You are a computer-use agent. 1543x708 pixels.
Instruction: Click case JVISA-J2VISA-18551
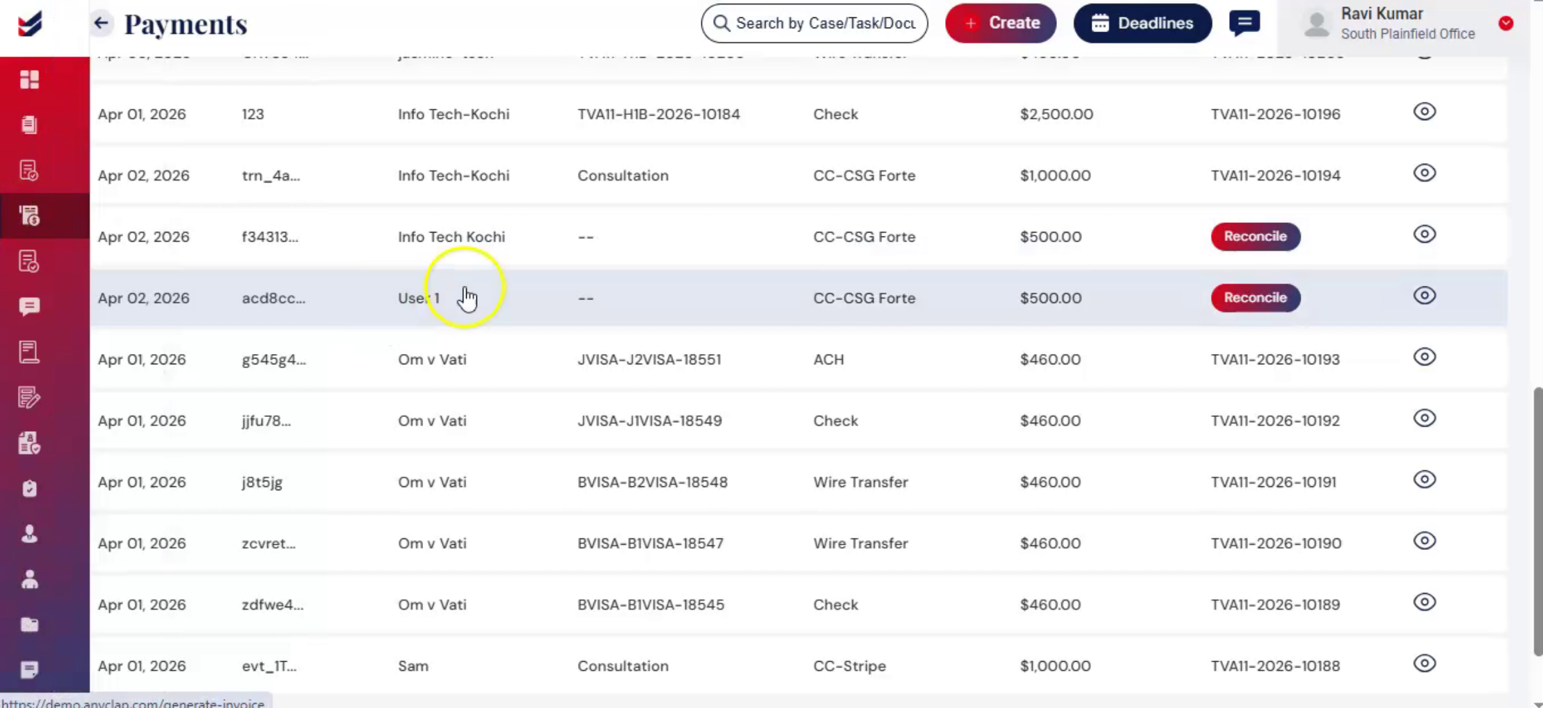[x=649, y=360]
